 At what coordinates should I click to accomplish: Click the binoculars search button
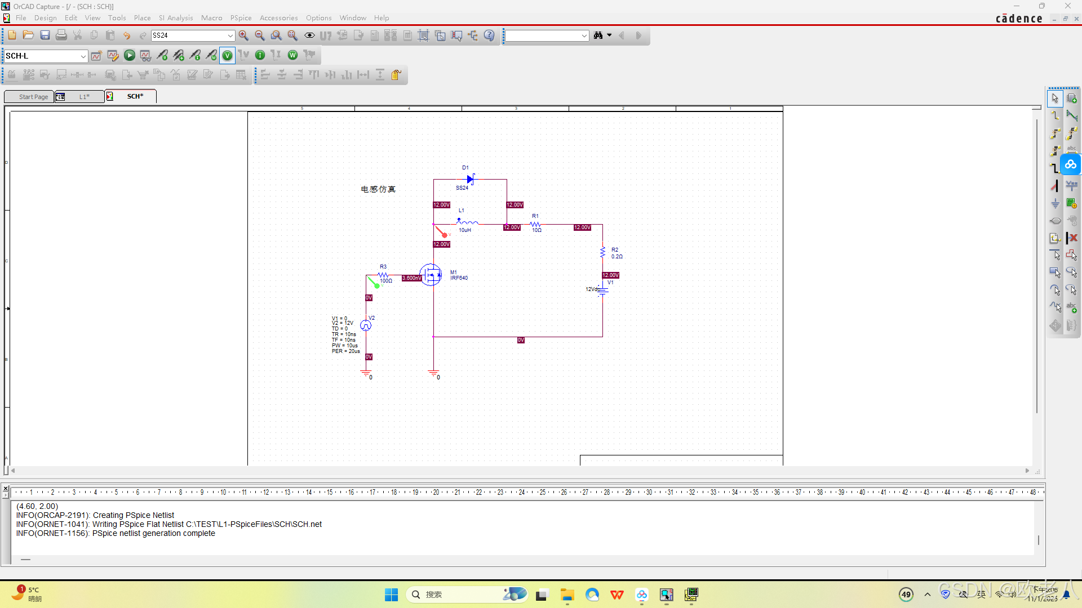click(x=598, y=35)
